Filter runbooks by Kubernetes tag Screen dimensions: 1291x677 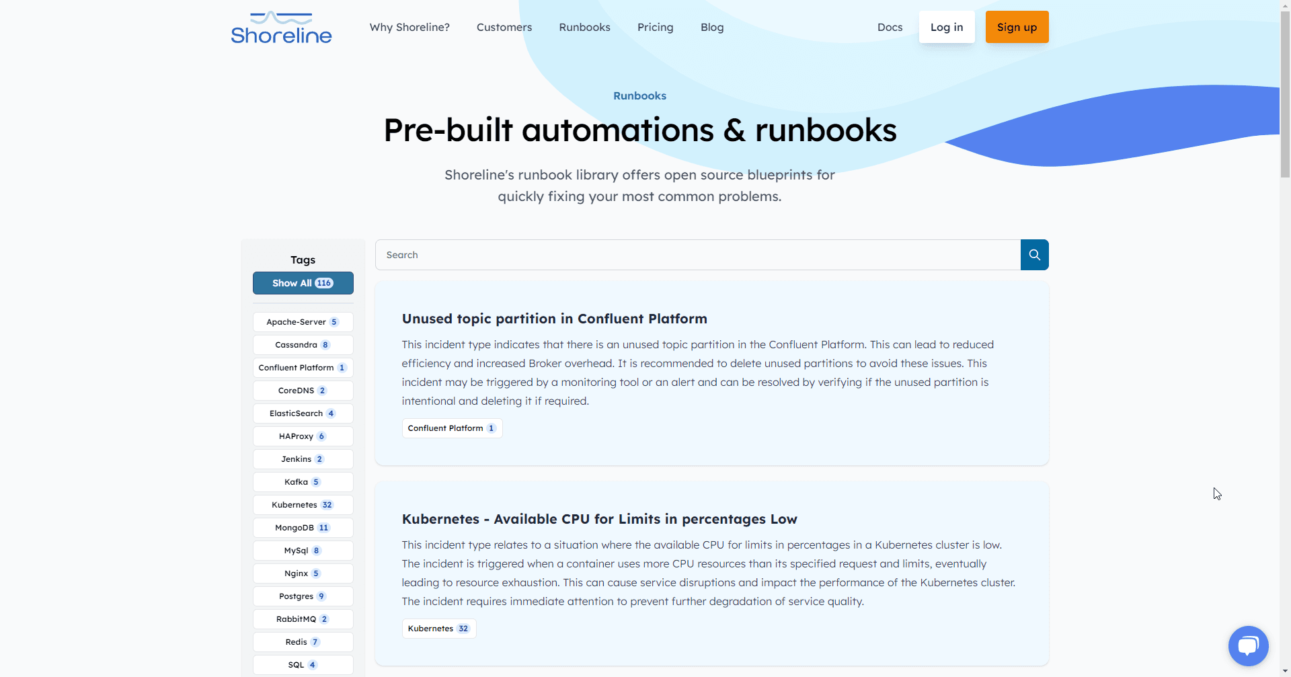303,505
